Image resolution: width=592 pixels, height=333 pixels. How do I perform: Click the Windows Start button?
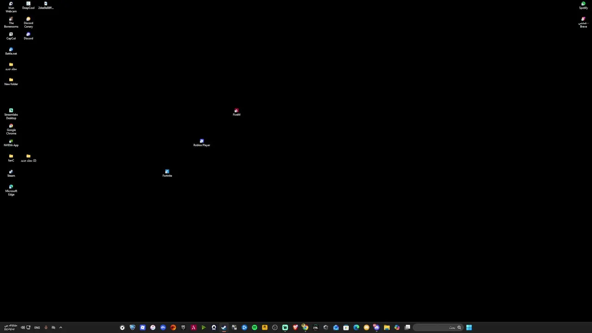[469, 327]
